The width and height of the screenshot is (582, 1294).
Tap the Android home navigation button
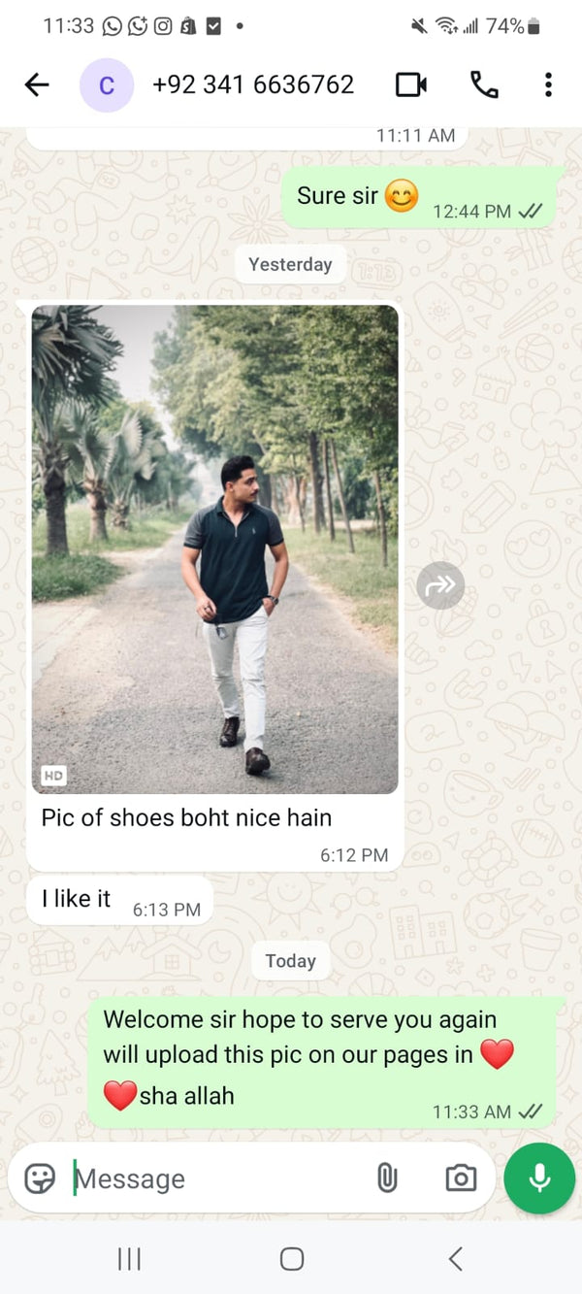point(291,1259)
